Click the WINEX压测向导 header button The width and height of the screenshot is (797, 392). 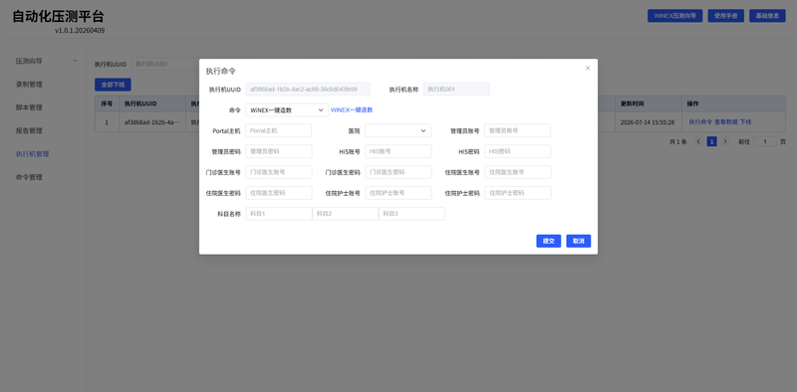click(674, 16)
